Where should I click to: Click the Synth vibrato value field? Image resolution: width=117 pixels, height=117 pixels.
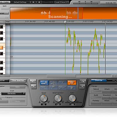point(96,98)
